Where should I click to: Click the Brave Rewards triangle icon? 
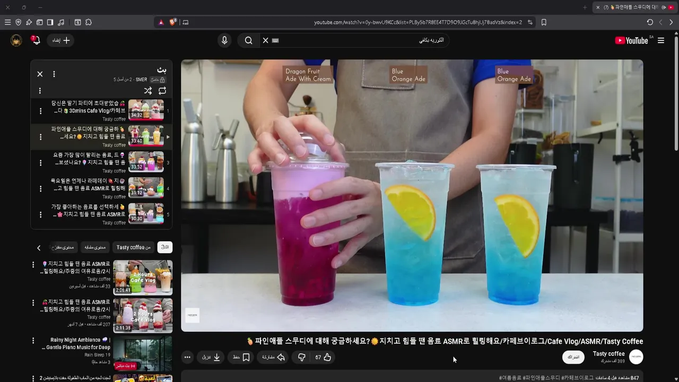click(x=161, y=22)
